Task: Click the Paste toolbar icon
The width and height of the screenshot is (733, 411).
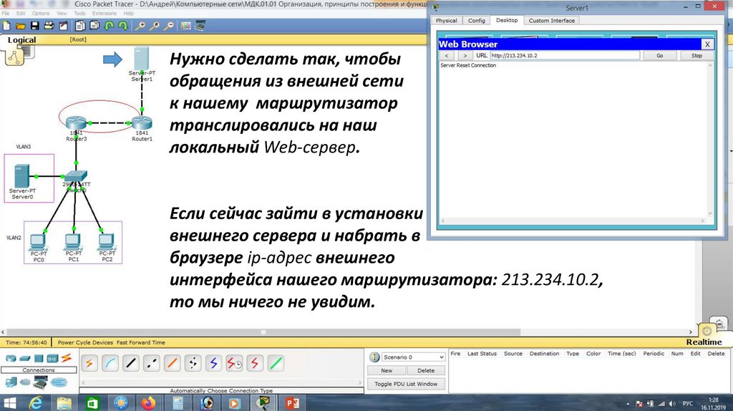Action: click(95, 26)
